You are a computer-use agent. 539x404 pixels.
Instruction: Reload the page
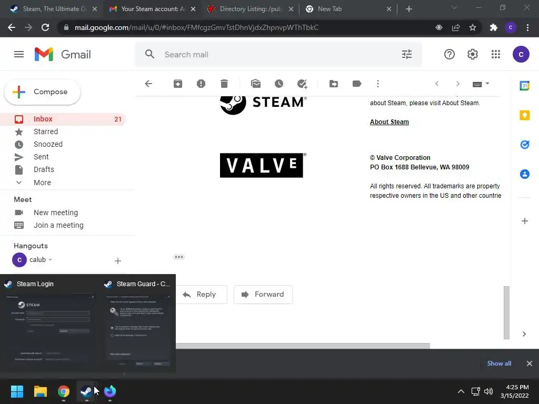(x=45, y=27)
